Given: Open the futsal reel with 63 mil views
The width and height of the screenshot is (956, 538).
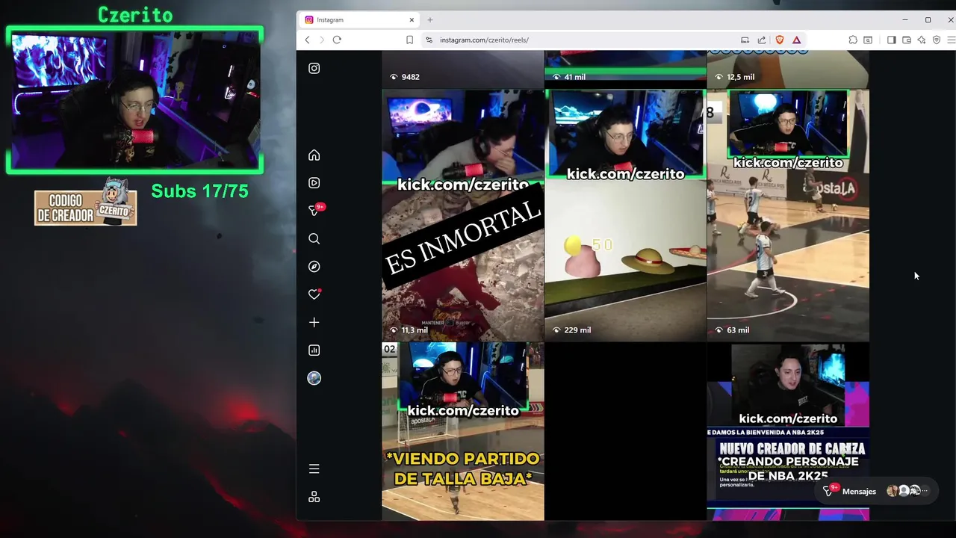Looking at the screenshot, I should (x=788, y=215).
